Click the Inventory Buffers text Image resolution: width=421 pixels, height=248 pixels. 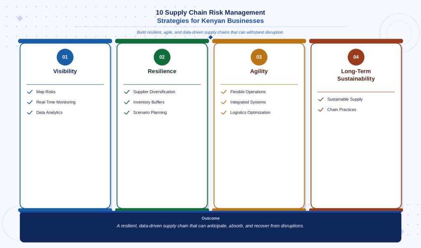pyautogui.click(x=149, y=102)
